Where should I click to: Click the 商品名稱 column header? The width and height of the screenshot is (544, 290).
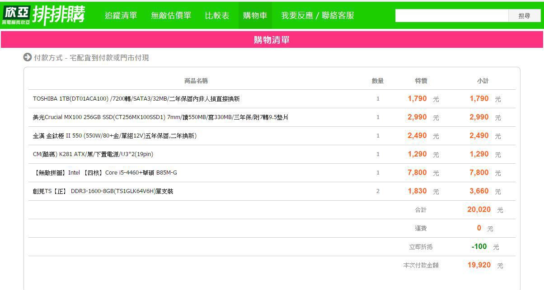coord(196,81)
